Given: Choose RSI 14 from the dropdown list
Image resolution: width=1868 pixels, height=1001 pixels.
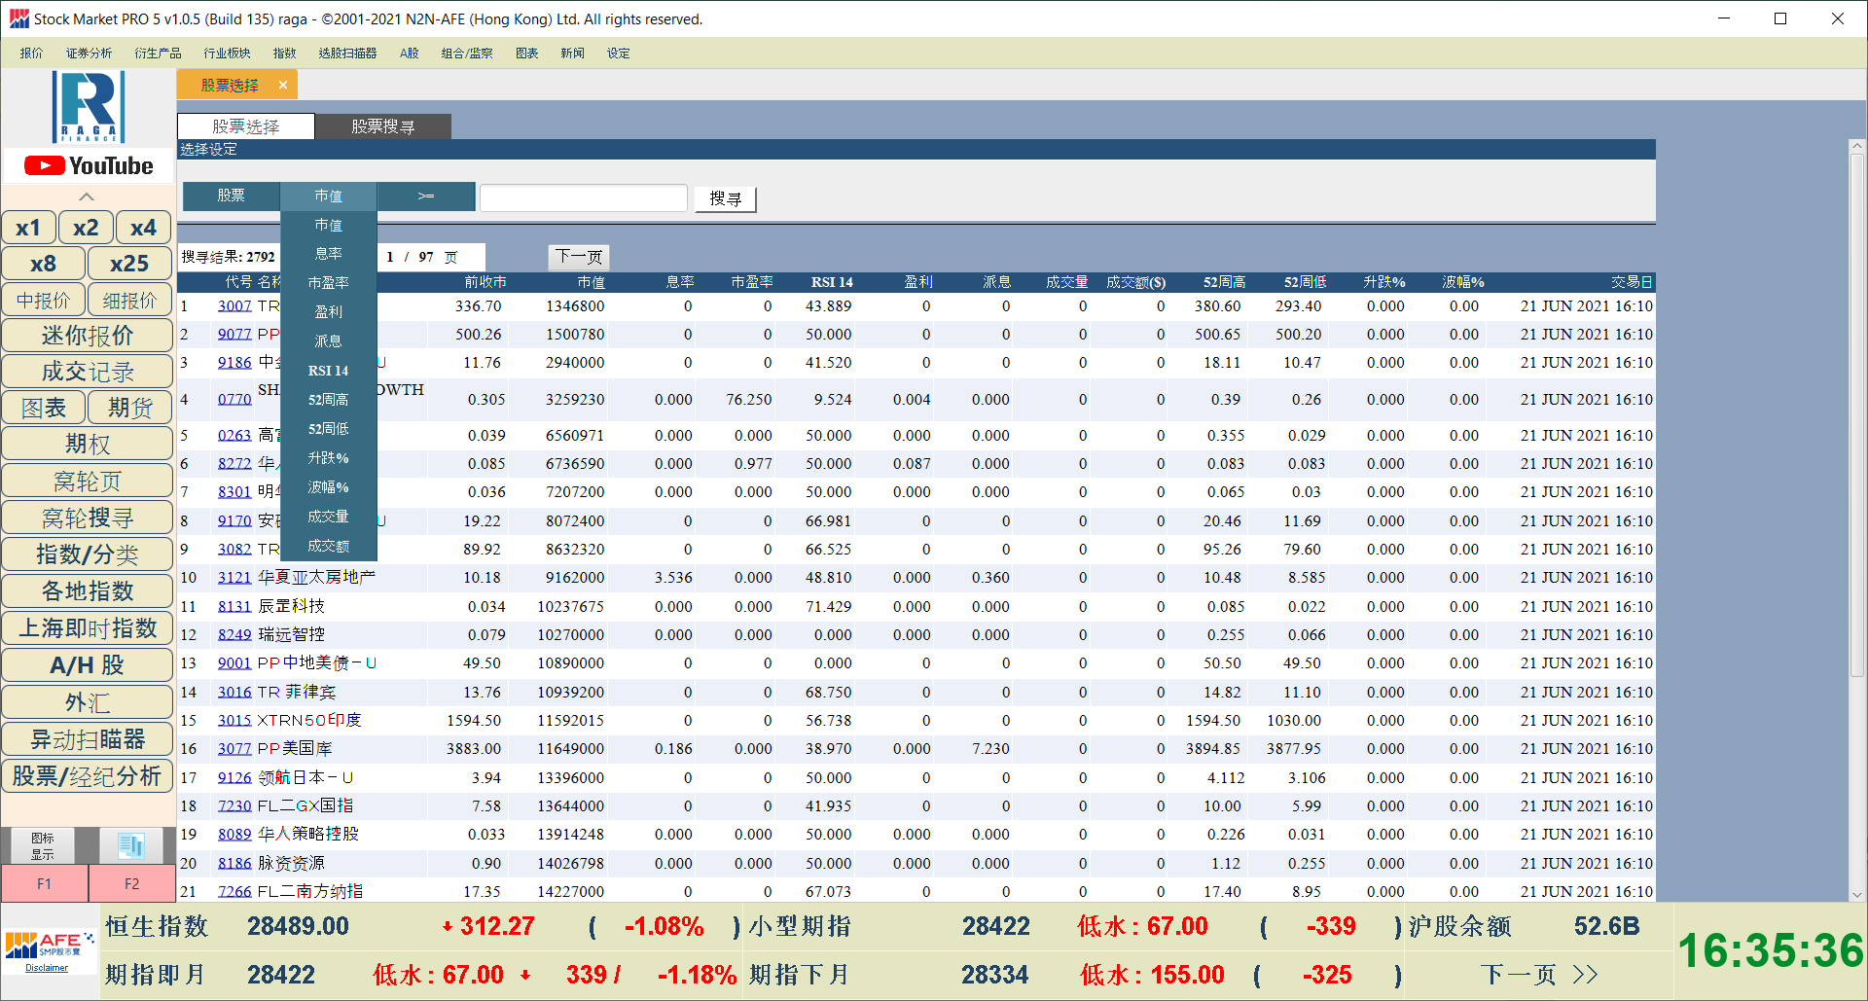Looking at the screenshot, I should tap(328, 371).
